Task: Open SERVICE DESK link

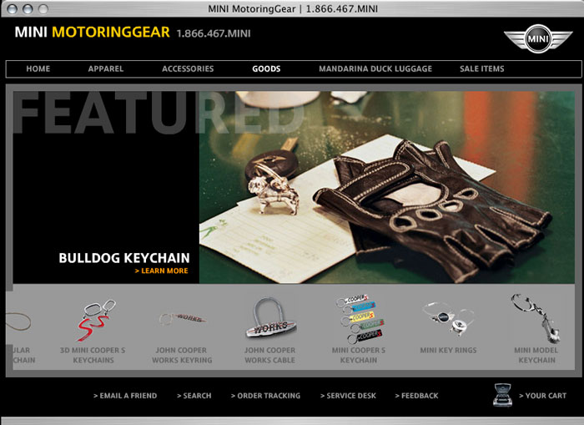Action: tap(348, 396)
